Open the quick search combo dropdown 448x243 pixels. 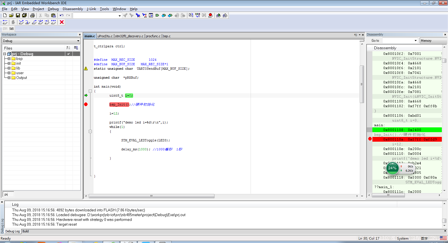pos(120,16)
